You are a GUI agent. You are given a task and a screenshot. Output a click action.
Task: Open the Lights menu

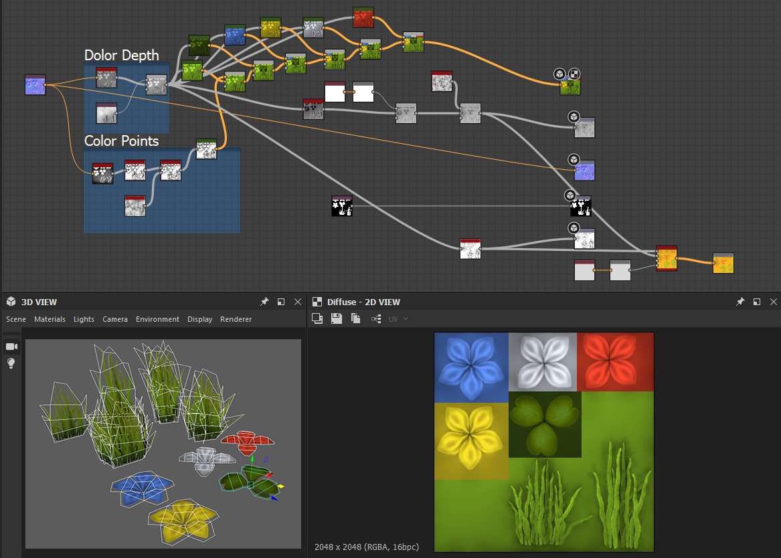[x=84, y=319]
